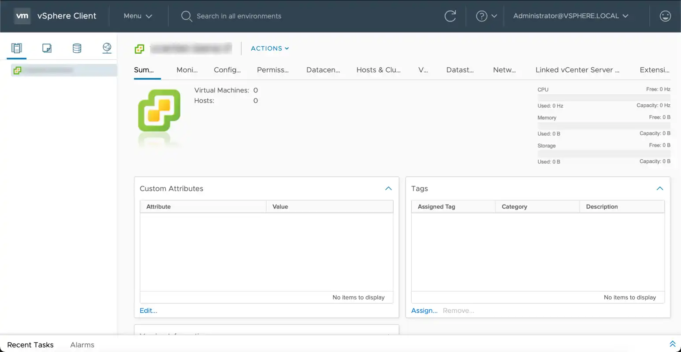The height and width of the screenshot is (352, 681).
Task: Sort by the Category column header
Action: 537,207
